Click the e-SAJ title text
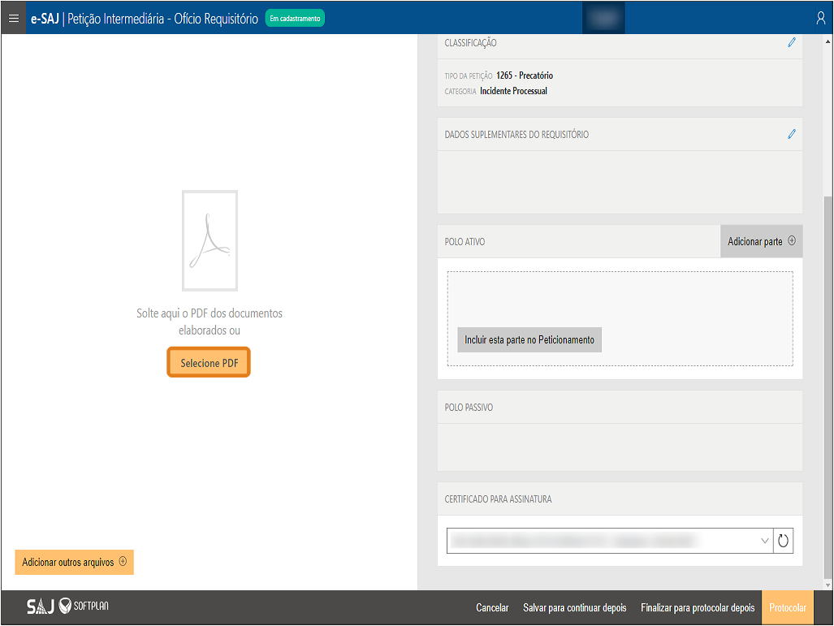The height and width of the screenshot is (626, 834). [45, 18]
